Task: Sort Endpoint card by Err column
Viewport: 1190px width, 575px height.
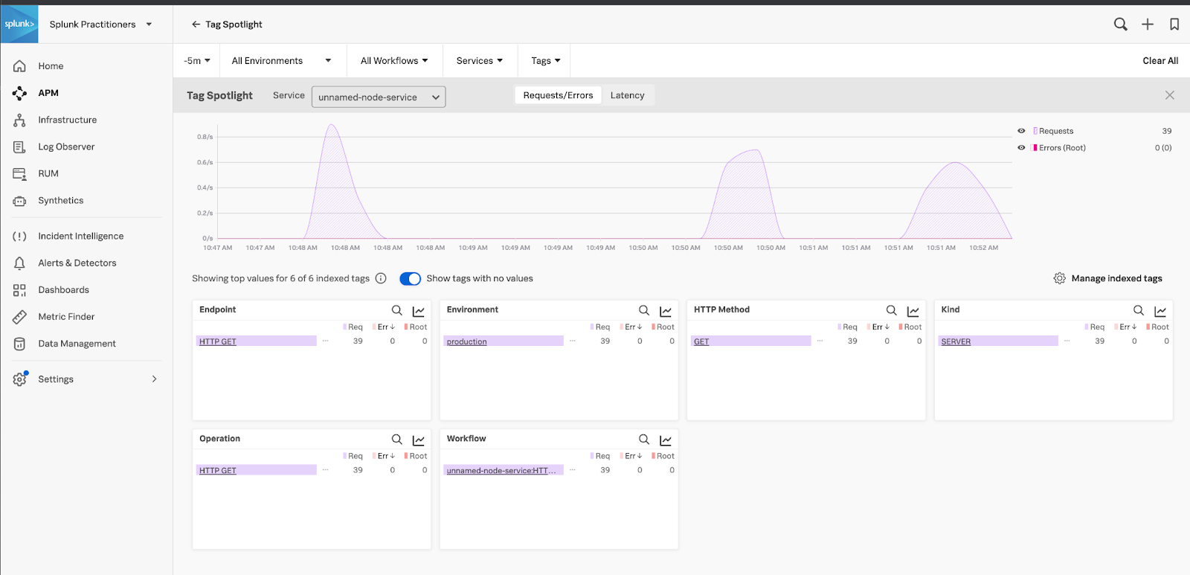Action: pos(385,327)
